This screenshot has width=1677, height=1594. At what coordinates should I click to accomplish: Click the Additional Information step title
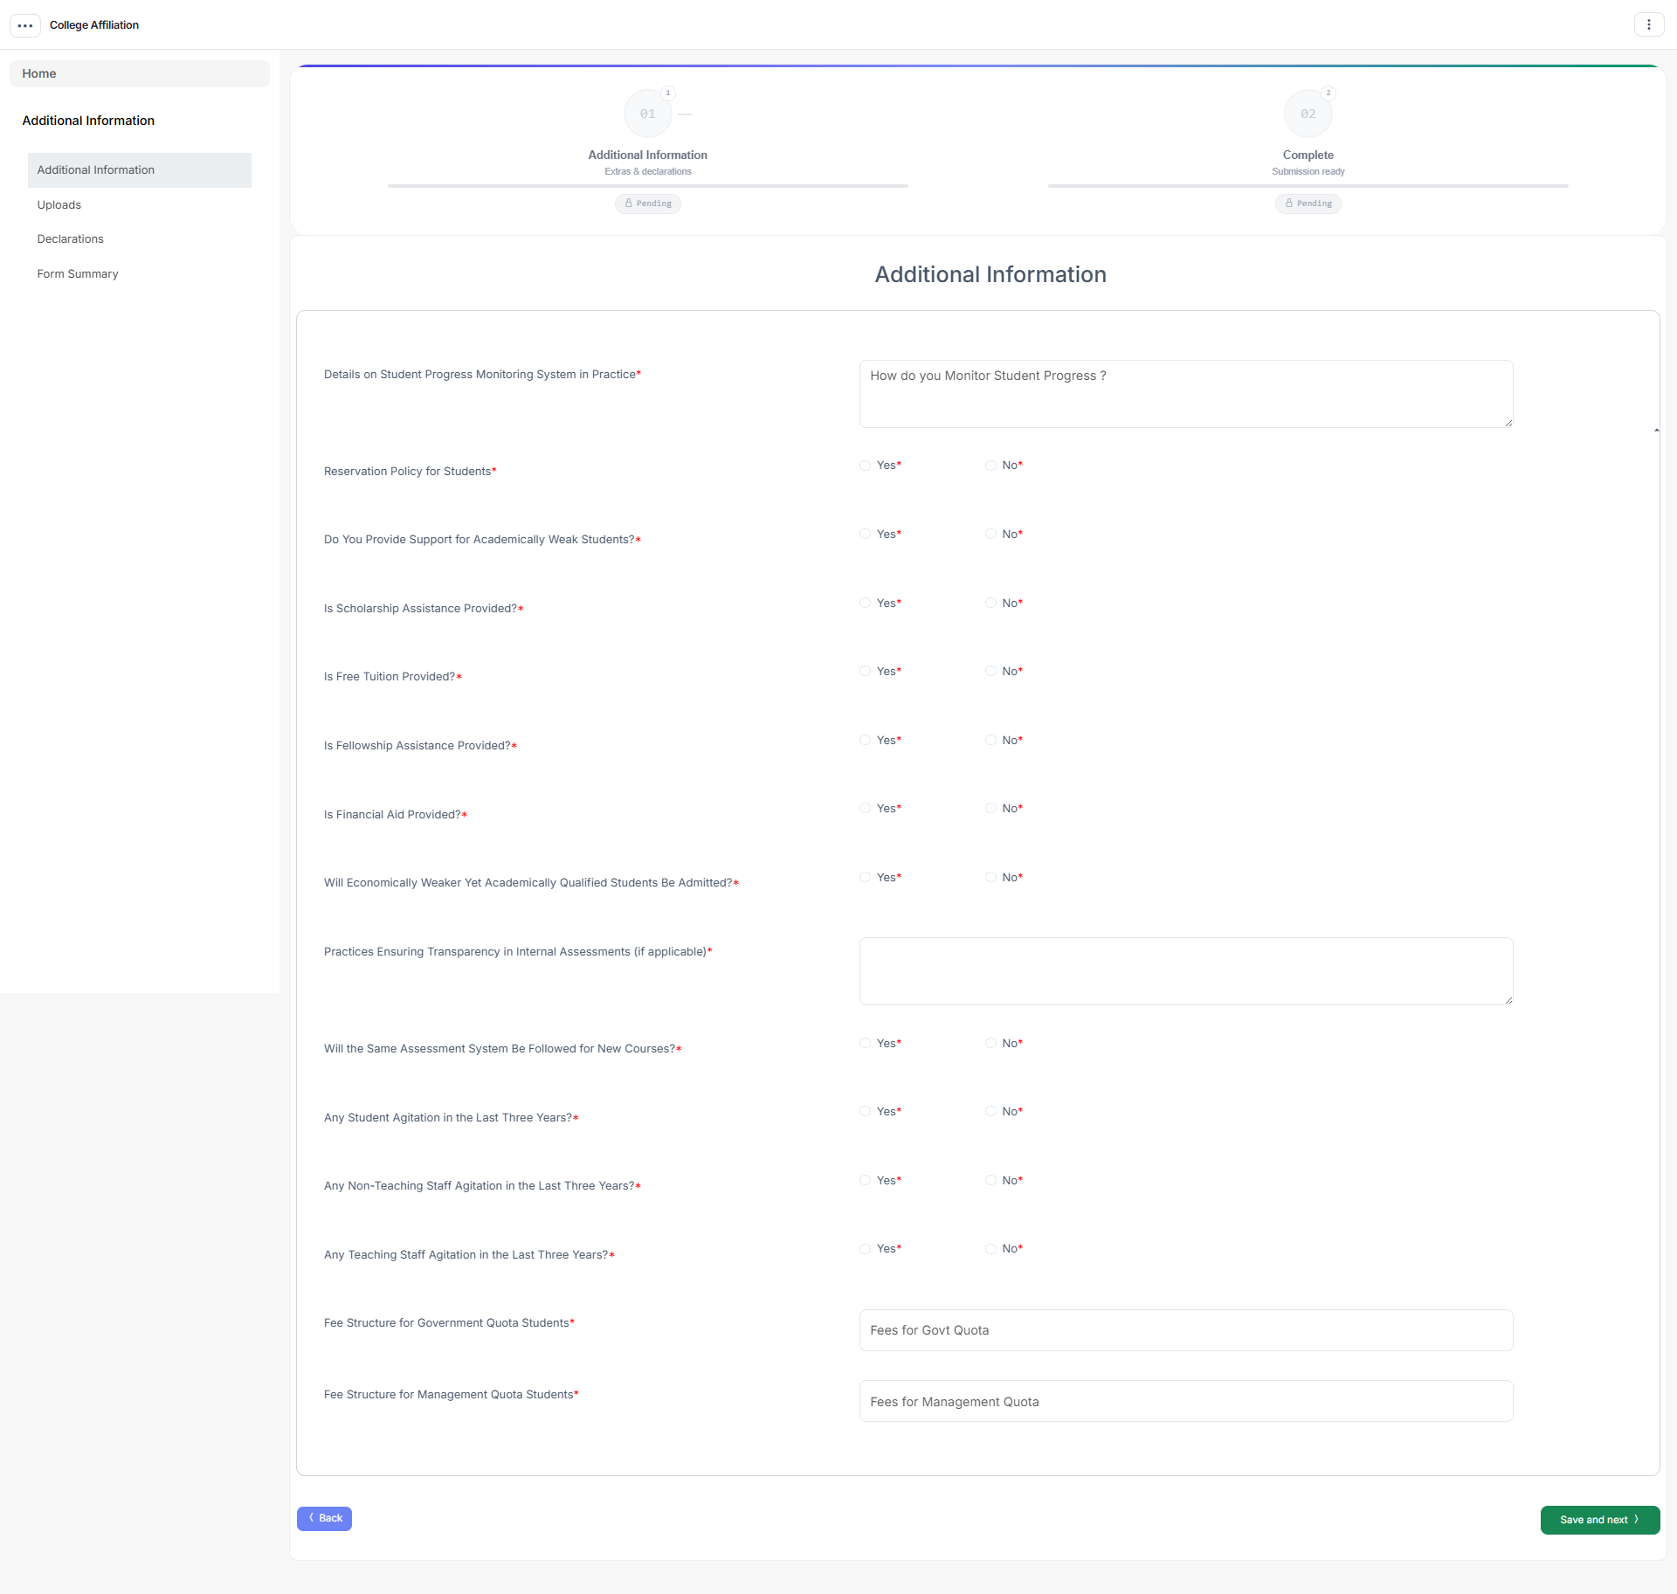(x=647, y=155)
